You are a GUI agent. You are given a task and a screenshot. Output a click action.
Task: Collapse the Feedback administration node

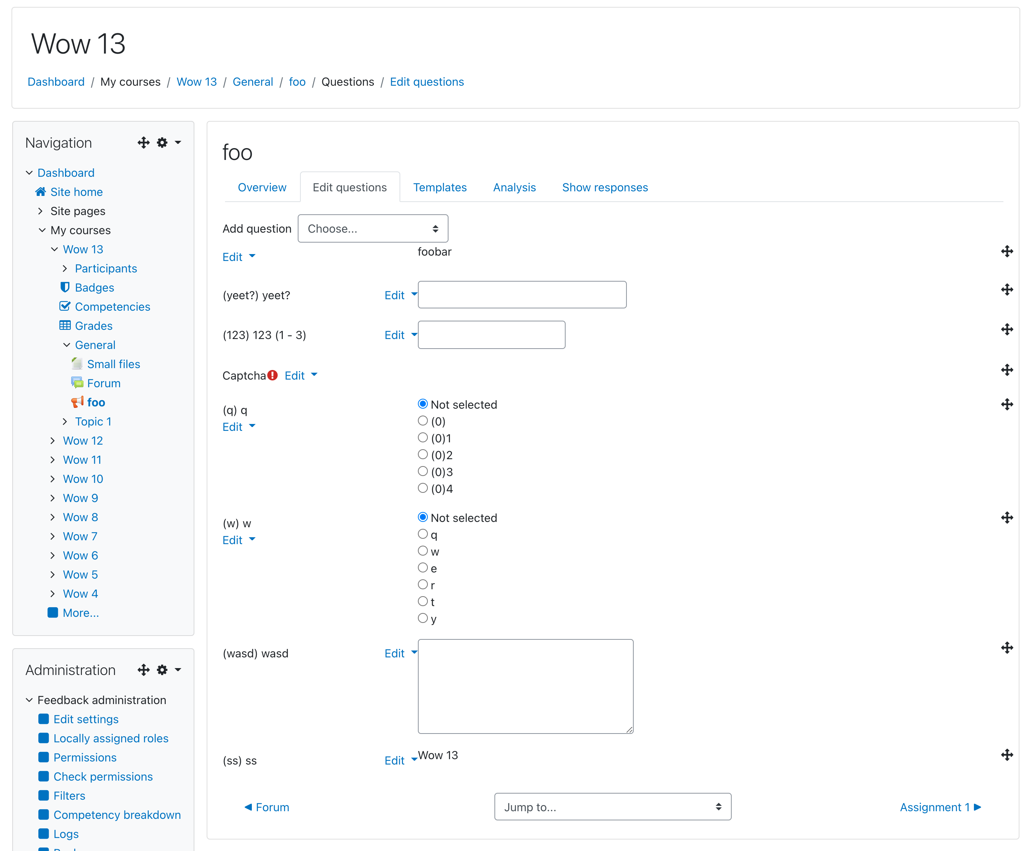click(29, 700)
